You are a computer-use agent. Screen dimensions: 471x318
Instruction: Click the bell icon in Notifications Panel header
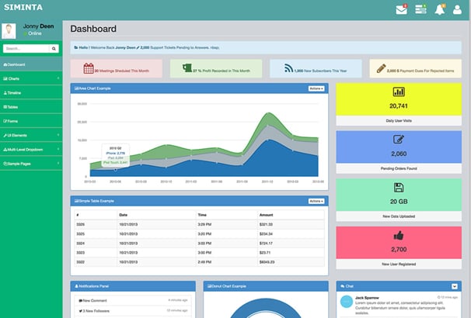pos(76,286)
